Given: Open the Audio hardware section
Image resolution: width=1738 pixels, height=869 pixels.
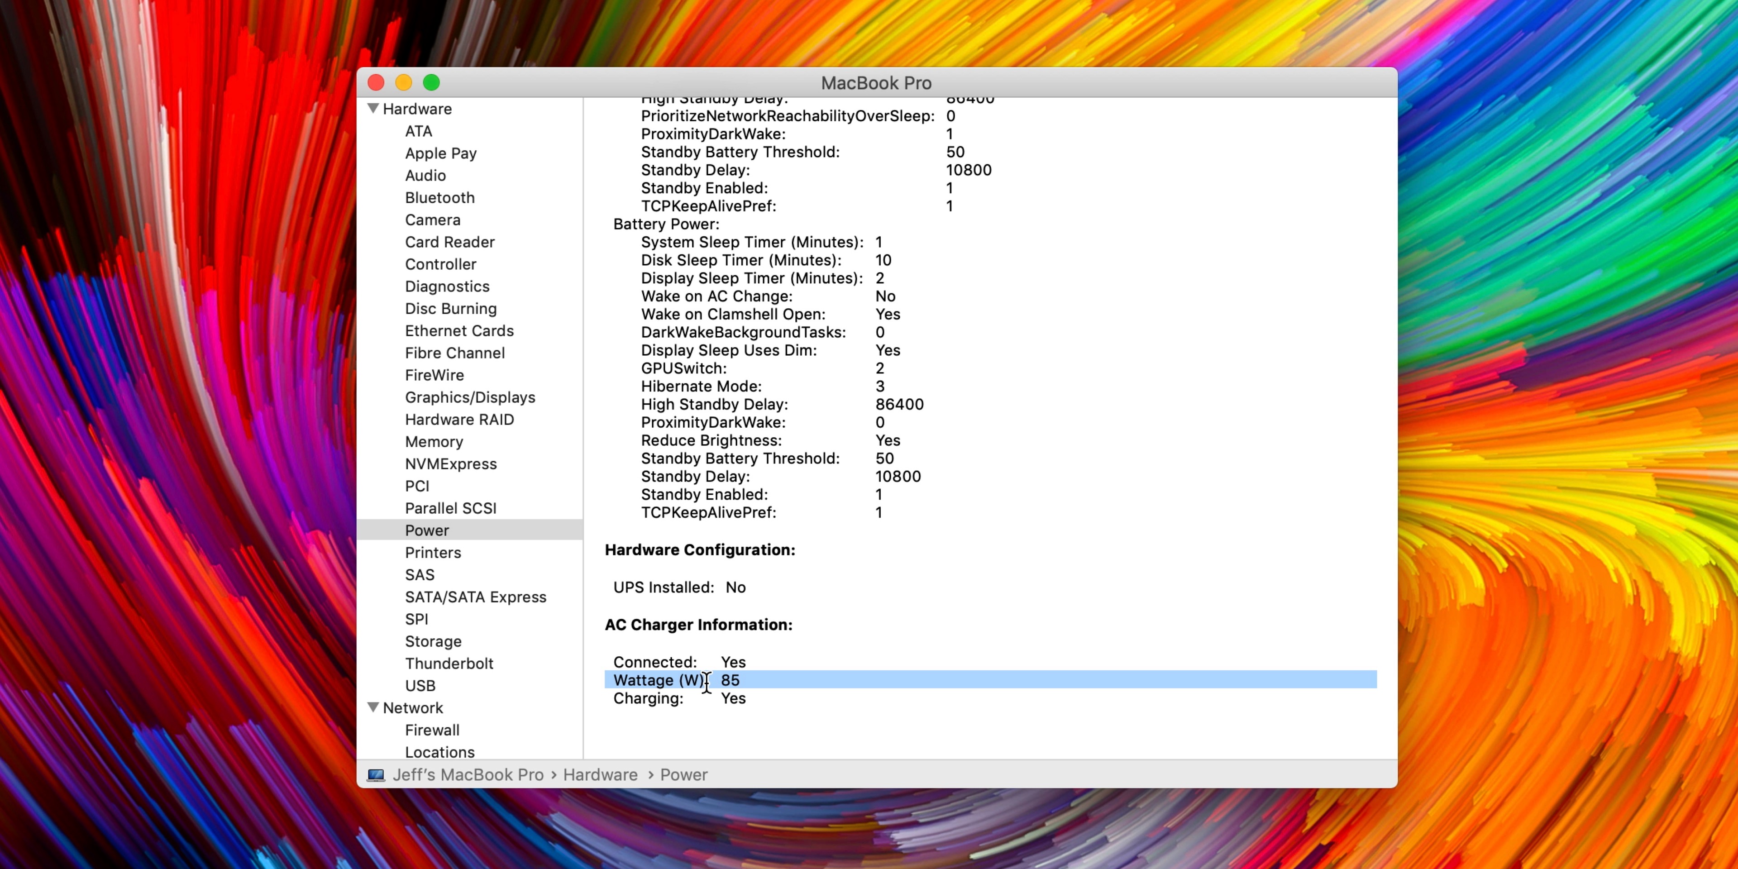Looking at the screenshot, I should click(x=425, y=176).
